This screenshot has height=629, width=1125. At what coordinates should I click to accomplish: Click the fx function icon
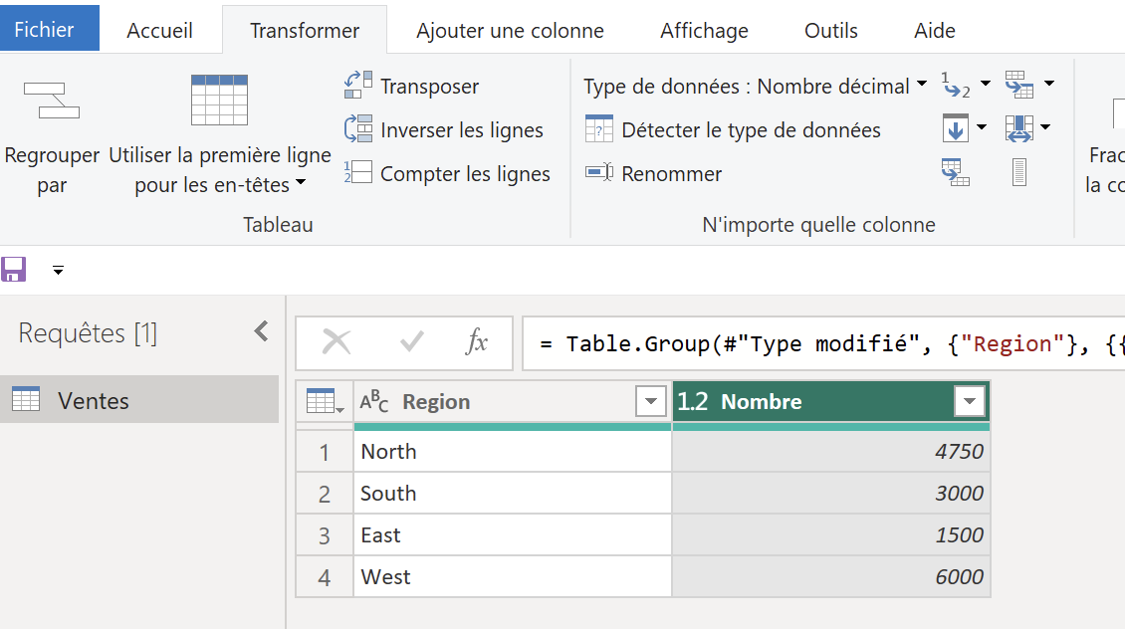[x=477, y=342]
